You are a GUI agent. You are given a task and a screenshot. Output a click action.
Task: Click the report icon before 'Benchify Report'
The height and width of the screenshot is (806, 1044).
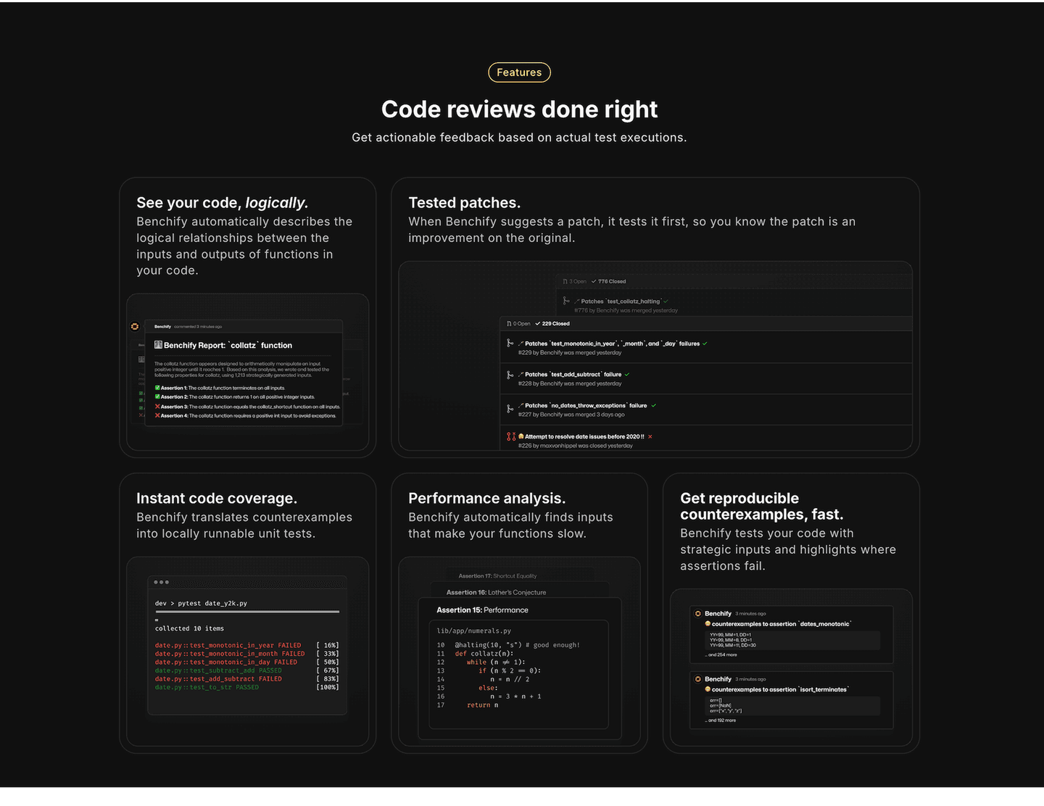pyautogui.click(x=158, y=345)
